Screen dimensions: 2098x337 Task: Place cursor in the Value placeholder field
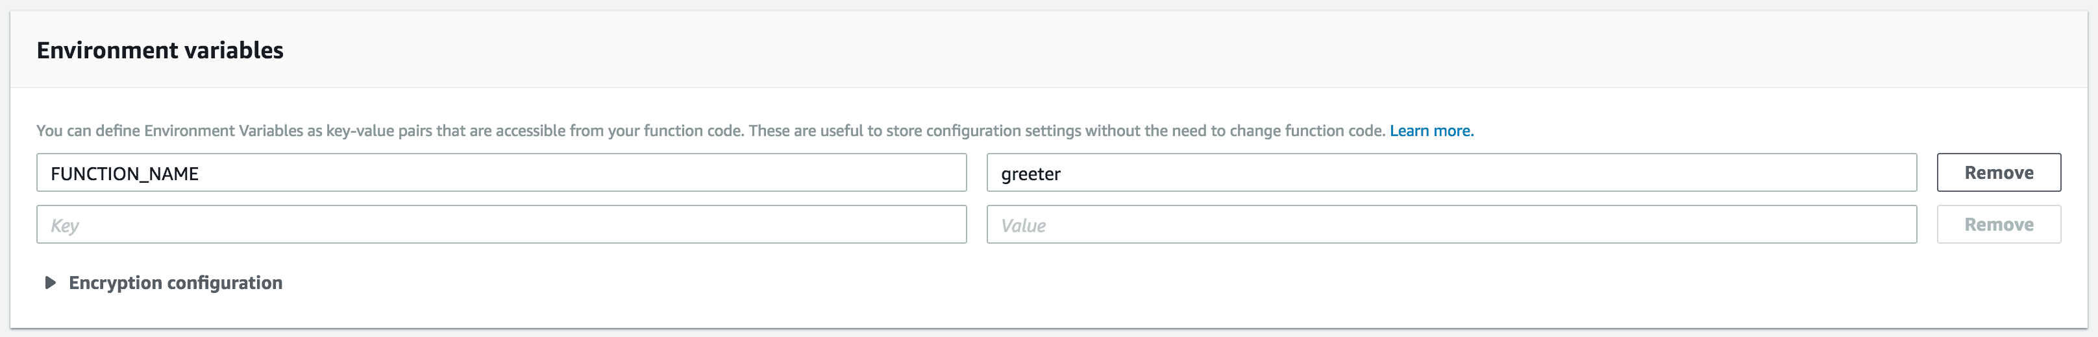(1451, 225)
